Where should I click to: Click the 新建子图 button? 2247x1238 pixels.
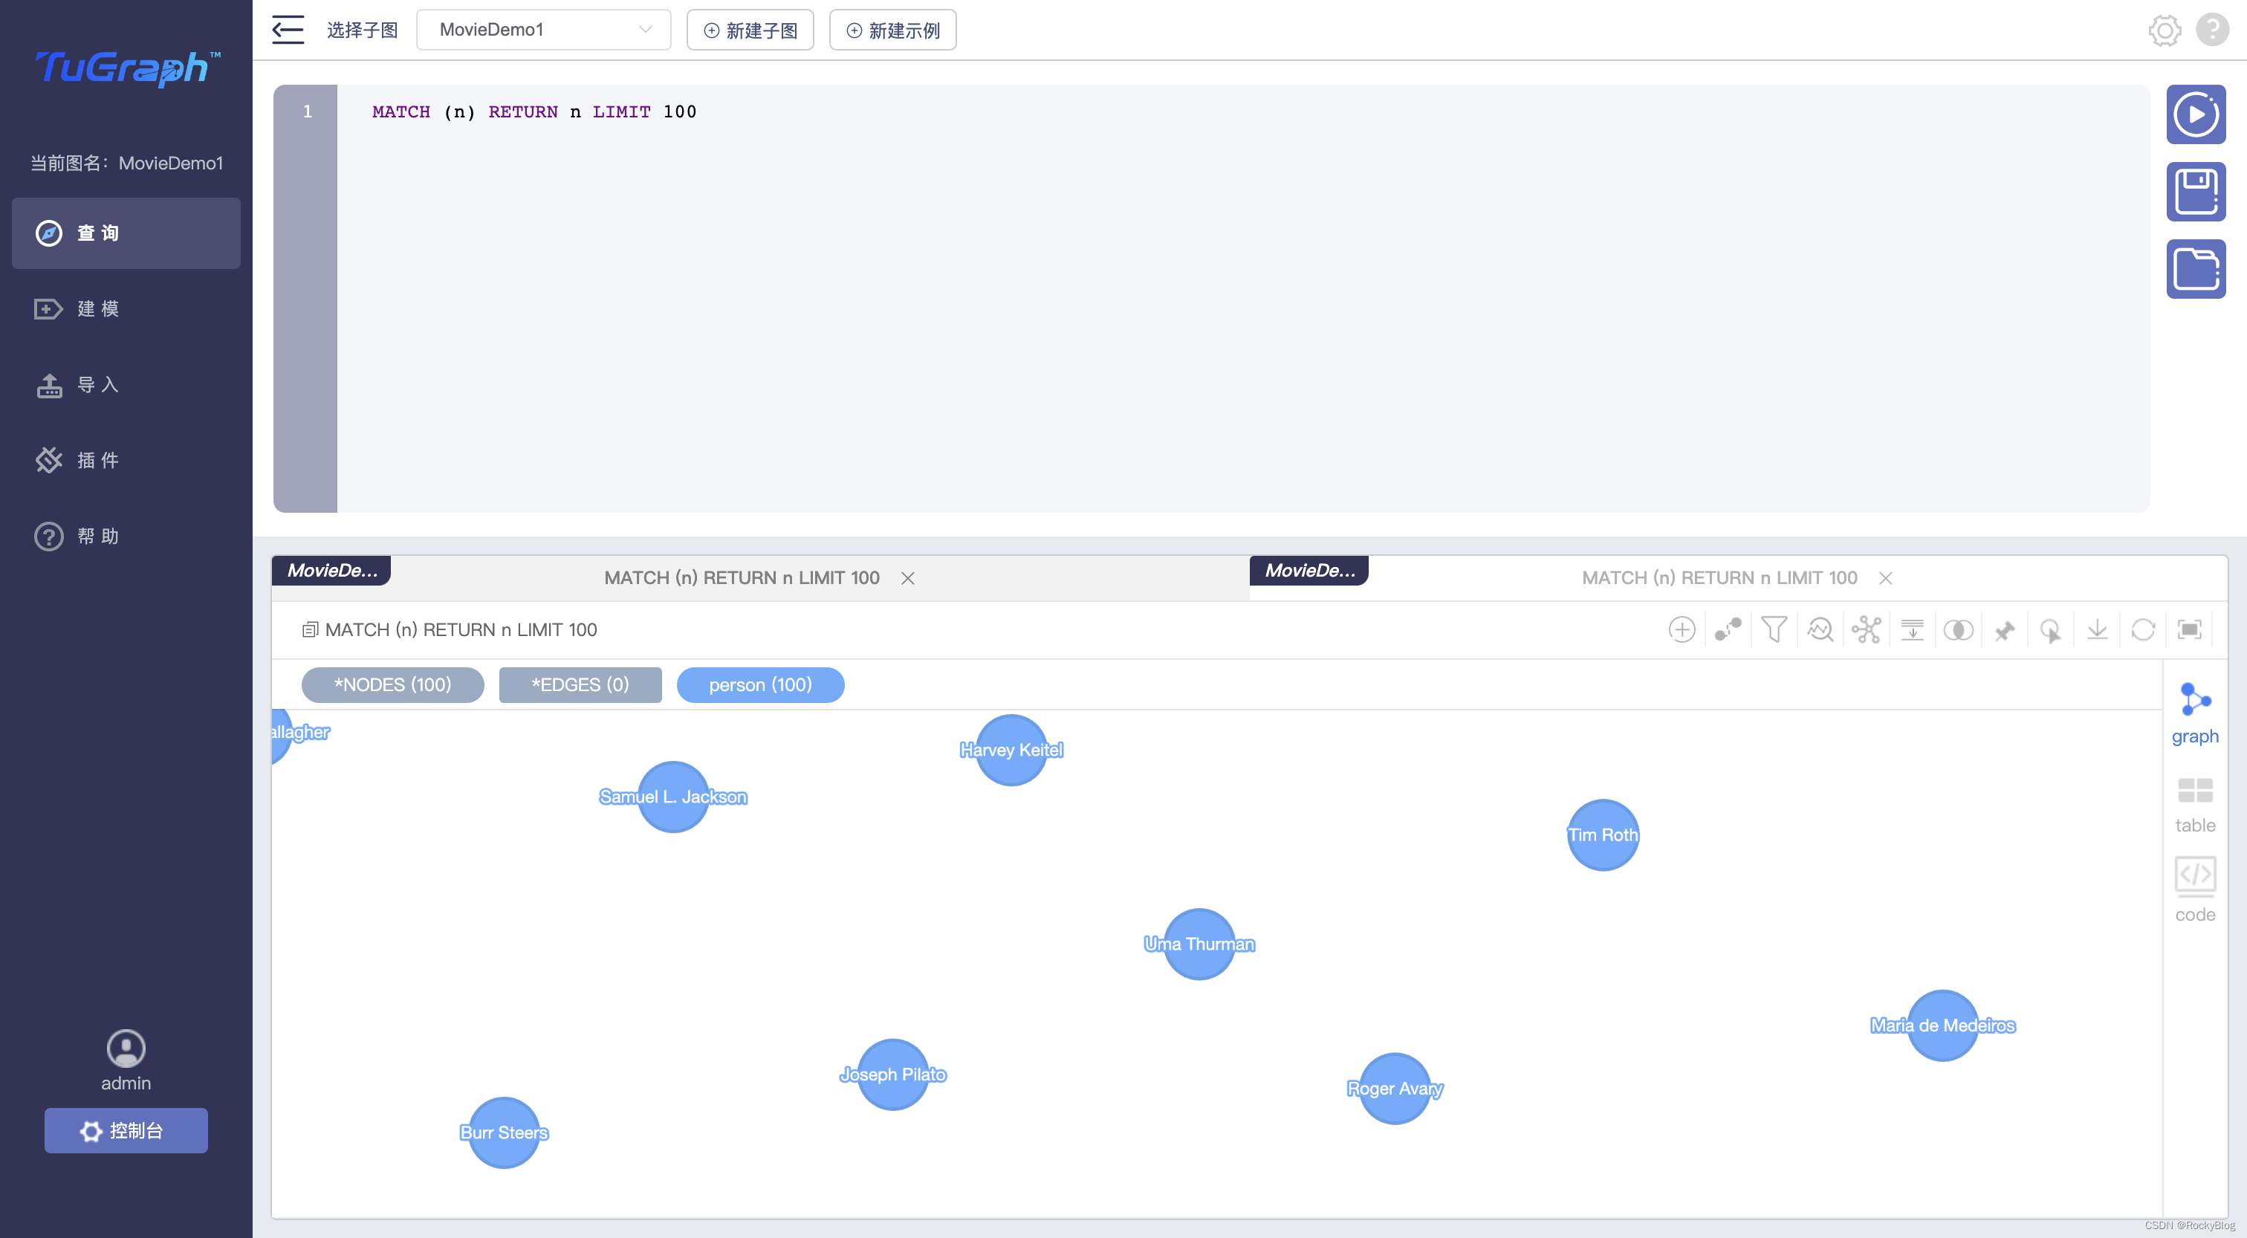pos(750,30)
